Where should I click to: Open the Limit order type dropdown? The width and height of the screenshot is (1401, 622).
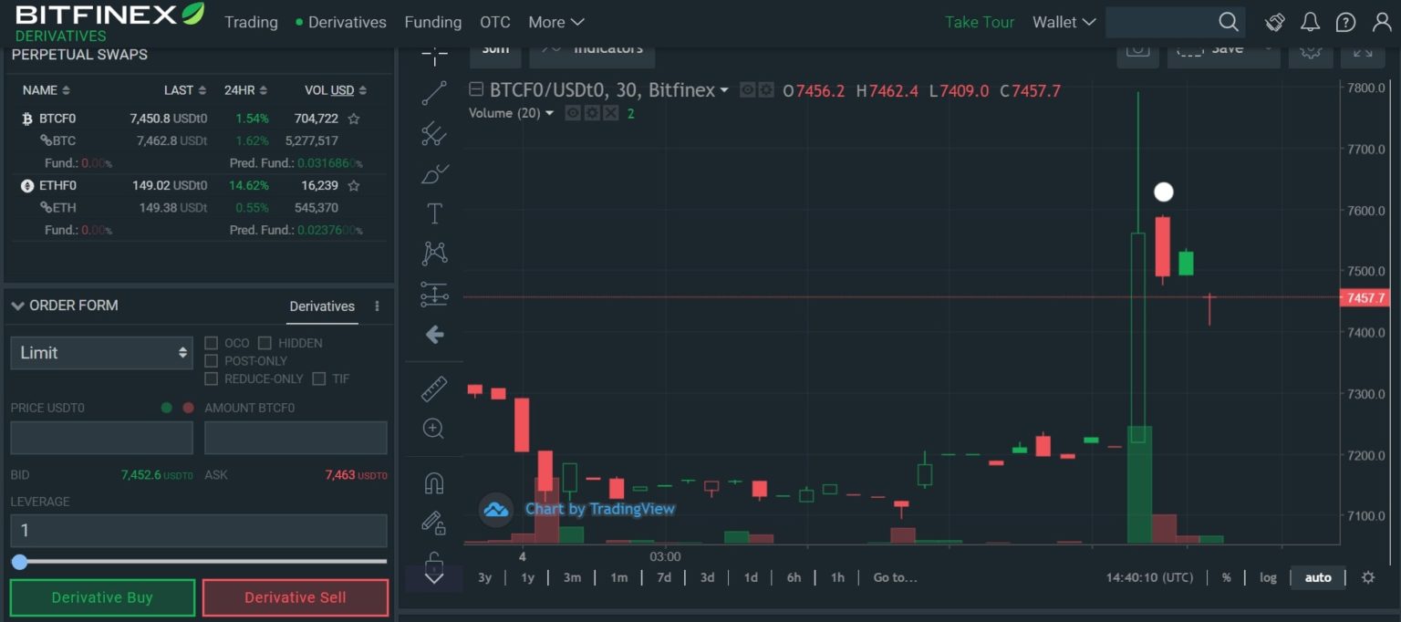coord(100,352)
